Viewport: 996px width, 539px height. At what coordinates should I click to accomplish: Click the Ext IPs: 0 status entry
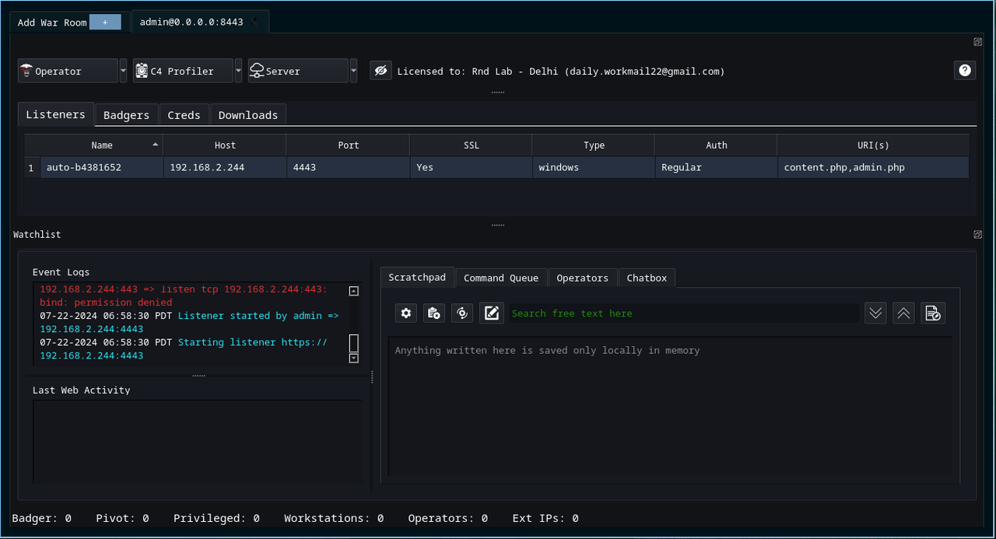click(545, 518)
